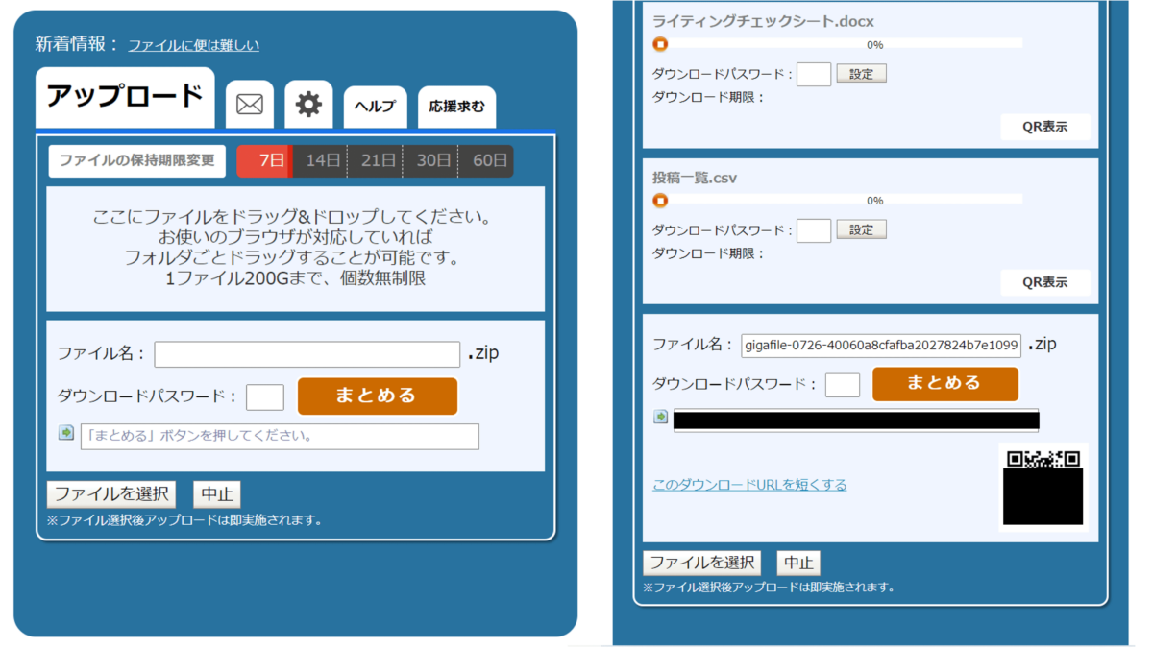Viewport: 1153px width, 648px height.
Task: Click the まとめる button in the right panel
Action: coord(945,384)
